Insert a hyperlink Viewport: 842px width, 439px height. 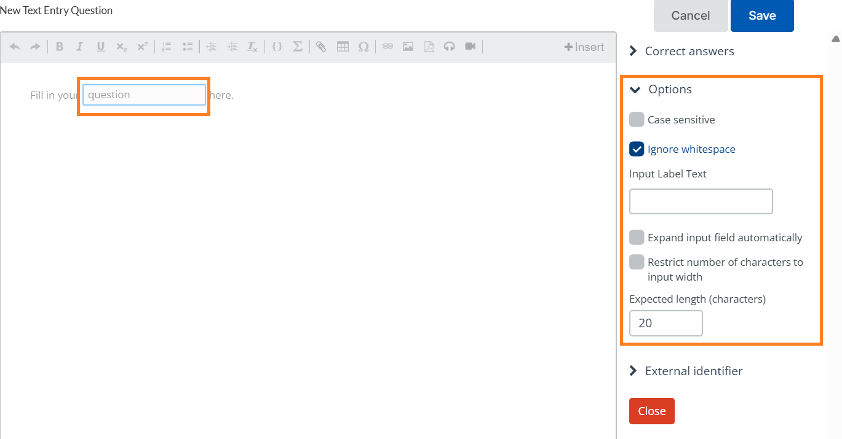click(x=387, y=47)
